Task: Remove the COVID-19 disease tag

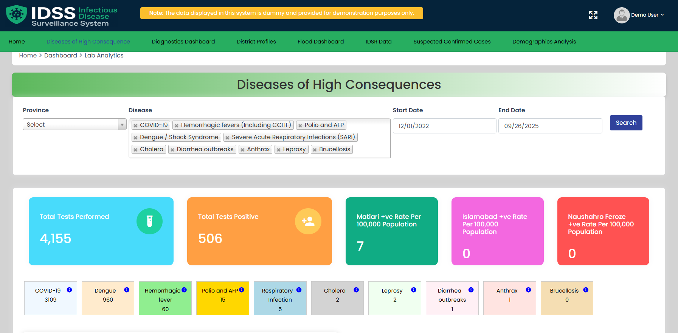Action: (x=136, y=125)
